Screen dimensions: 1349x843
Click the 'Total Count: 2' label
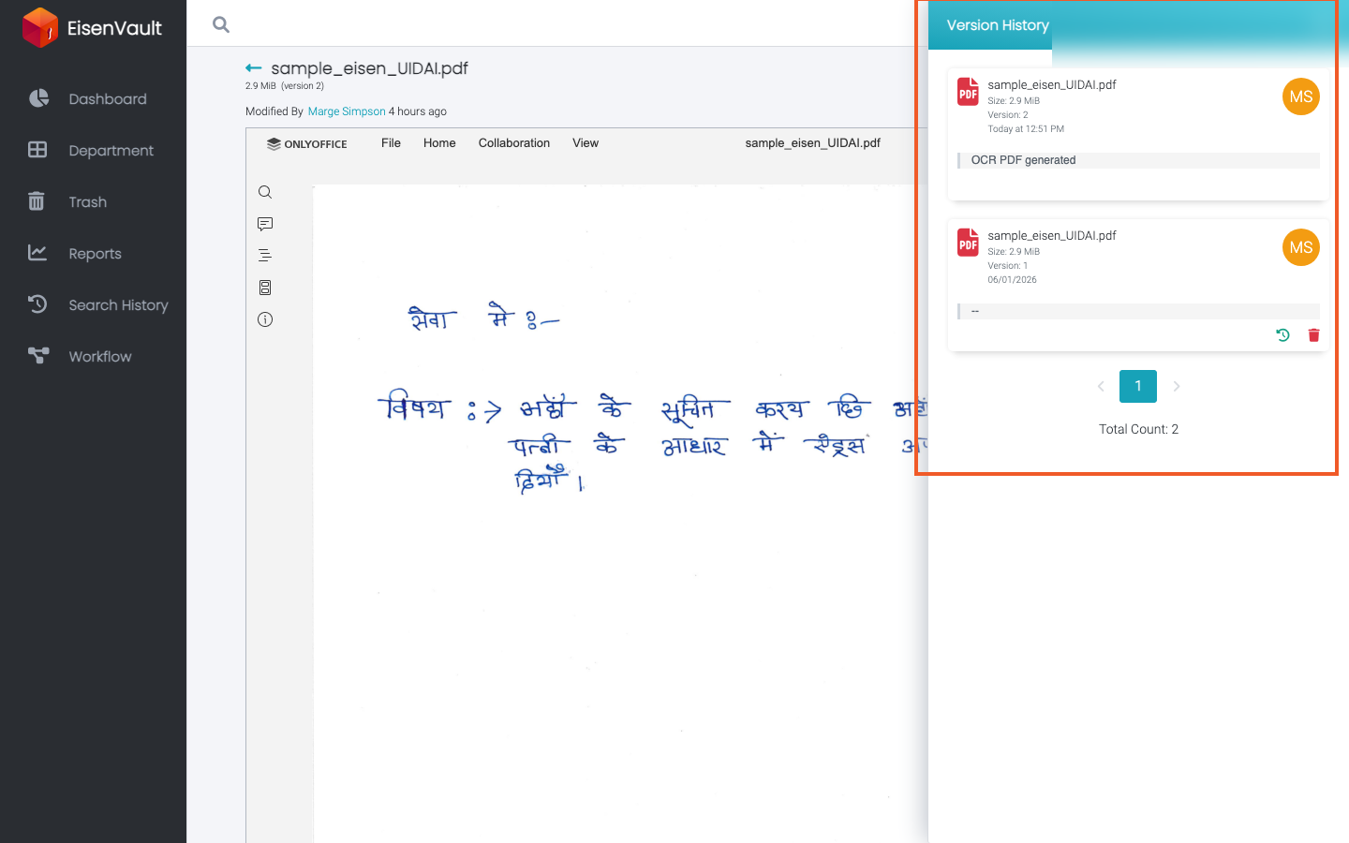tap(1138, 429)
